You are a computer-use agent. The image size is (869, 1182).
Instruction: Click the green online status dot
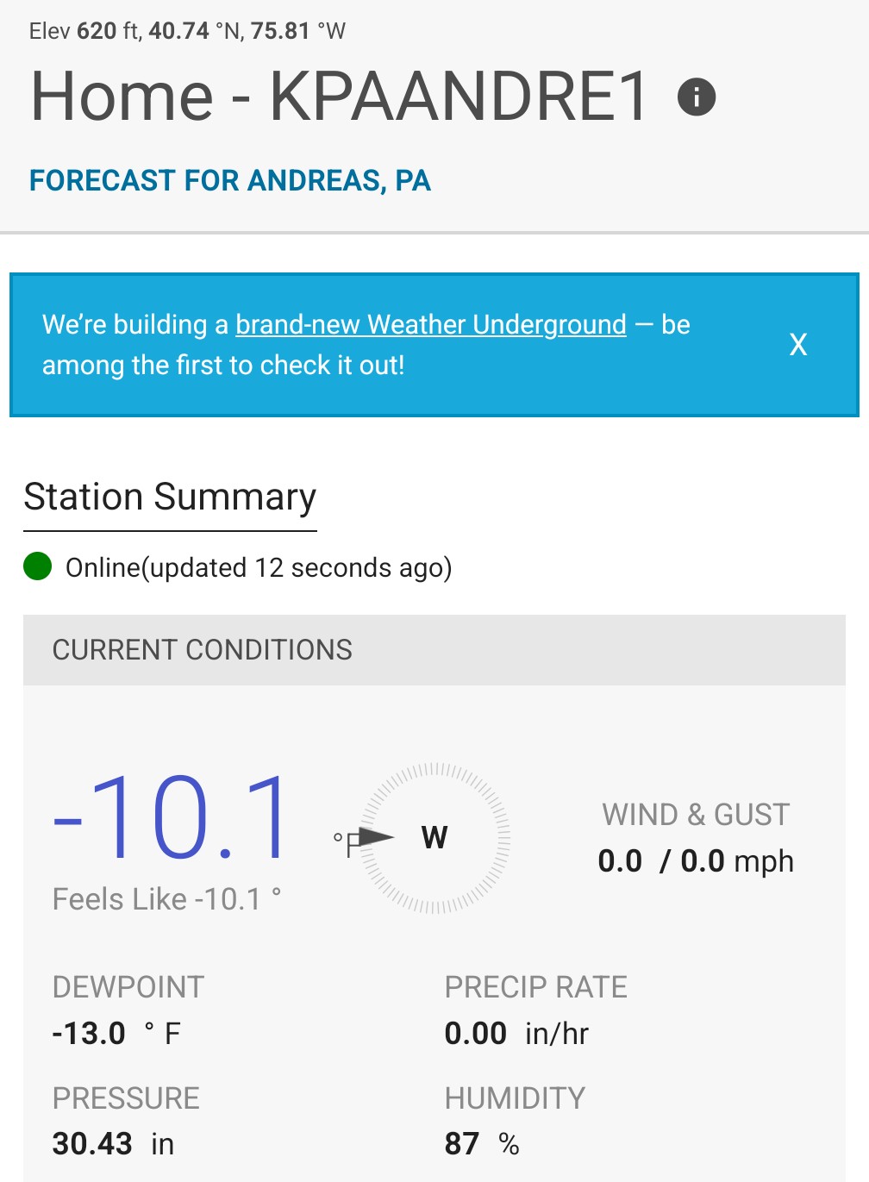click(38, 567)
